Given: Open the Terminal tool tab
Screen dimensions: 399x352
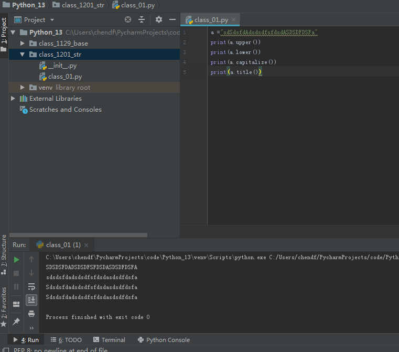Looking at the screenshot, I should pyautogui.click(x=109, y=340).
